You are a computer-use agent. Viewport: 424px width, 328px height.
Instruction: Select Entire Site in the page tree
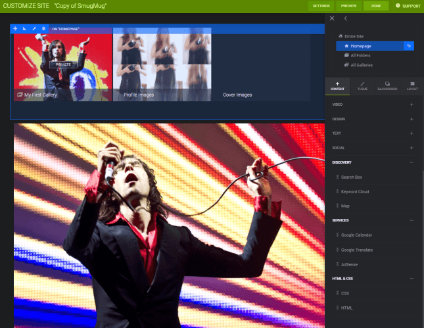(354, 37)
